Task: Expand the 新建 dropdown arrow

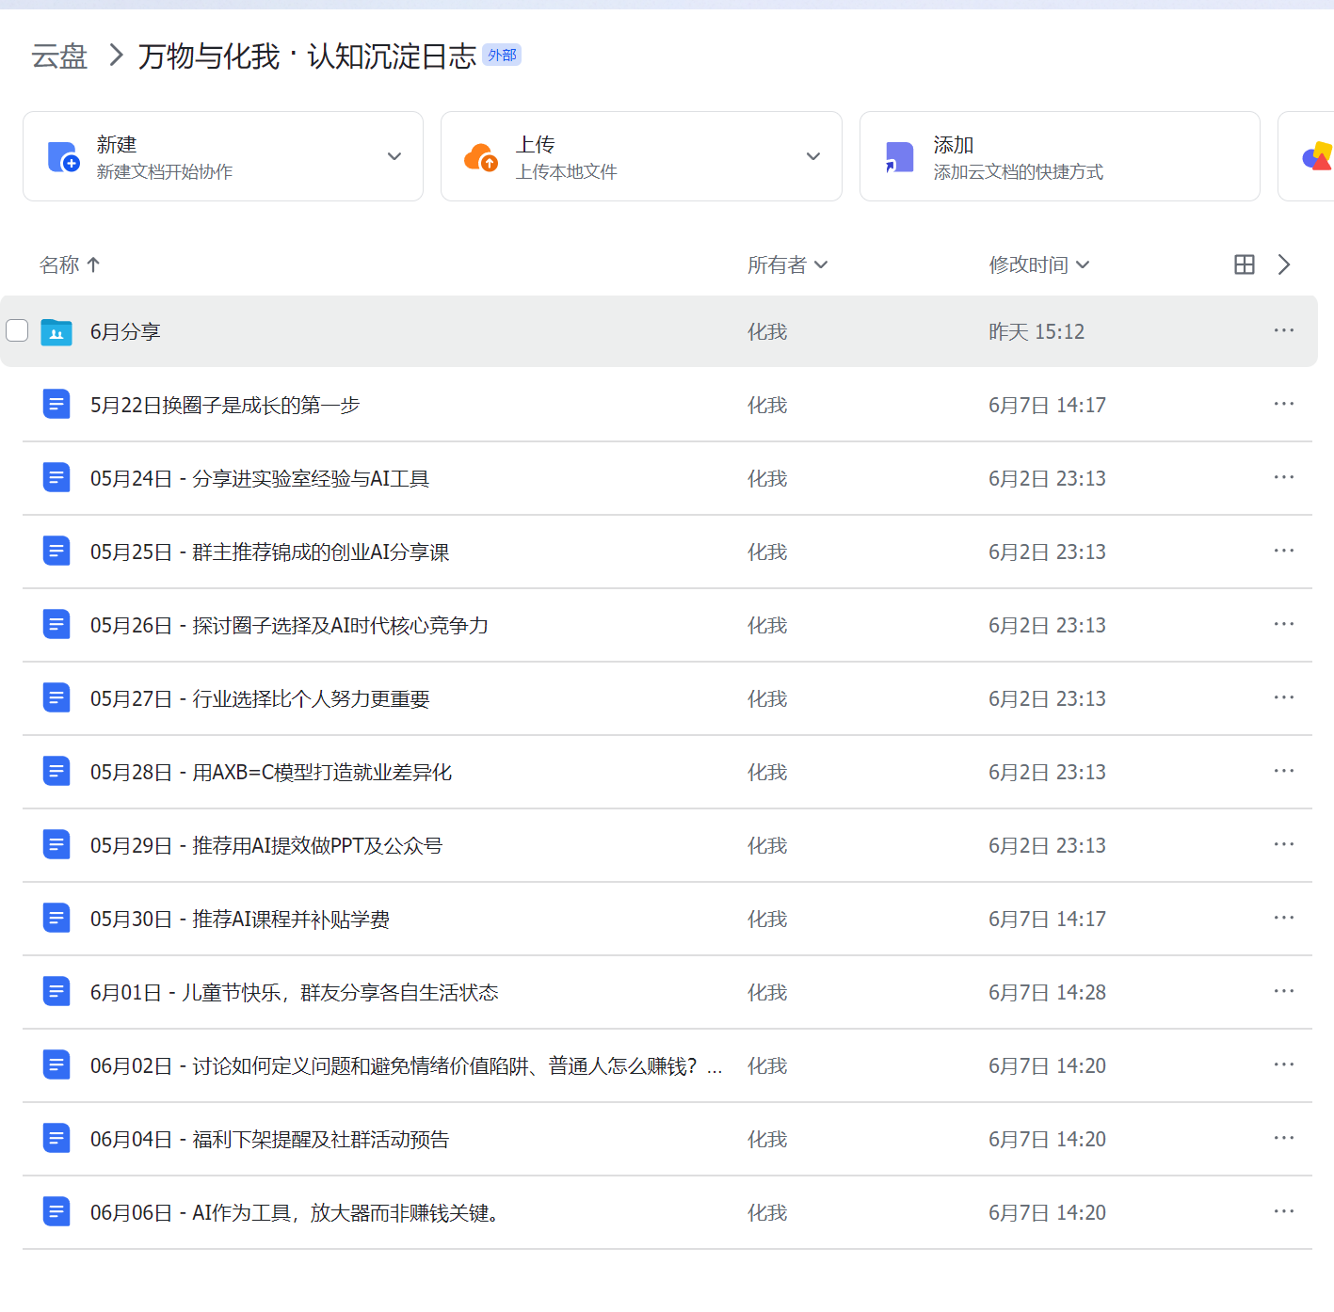Action: [394, 156]
